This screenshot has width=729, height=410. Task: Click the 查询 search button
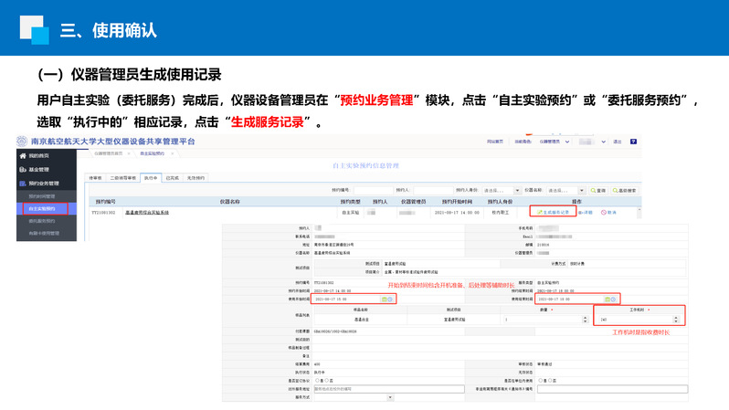tap(600, 190)
